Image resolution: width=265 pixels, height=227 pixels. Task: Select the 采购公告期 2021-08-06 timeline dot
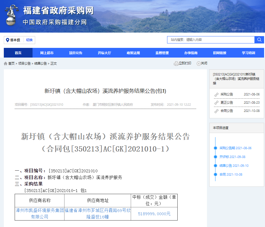215,148
